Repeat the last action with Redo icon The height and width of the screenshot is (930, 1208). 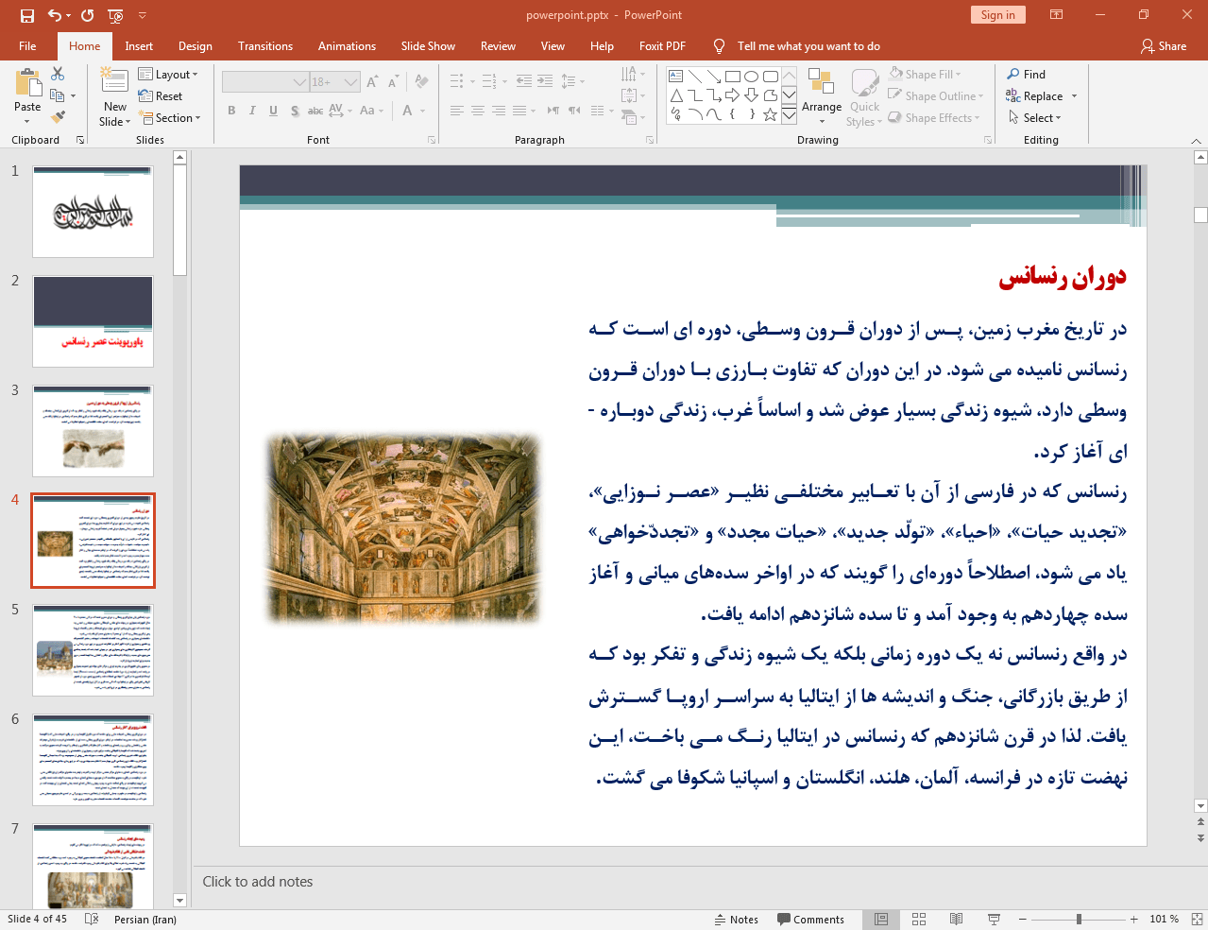click(x=88, y=15)
